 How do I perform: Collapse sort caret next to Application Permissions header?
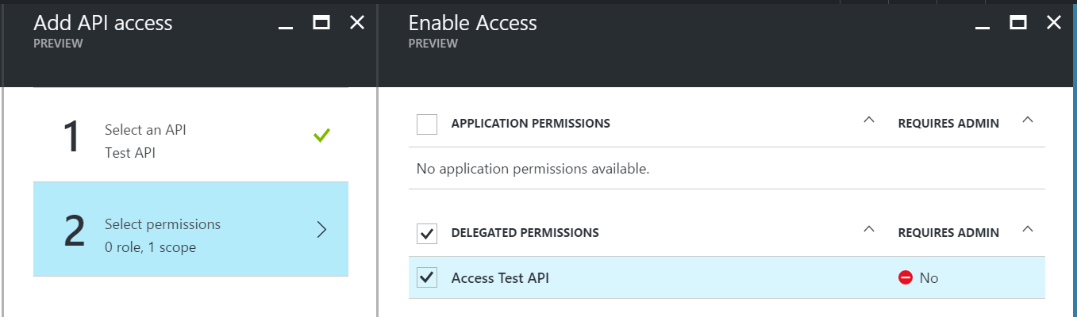point(868,120)
